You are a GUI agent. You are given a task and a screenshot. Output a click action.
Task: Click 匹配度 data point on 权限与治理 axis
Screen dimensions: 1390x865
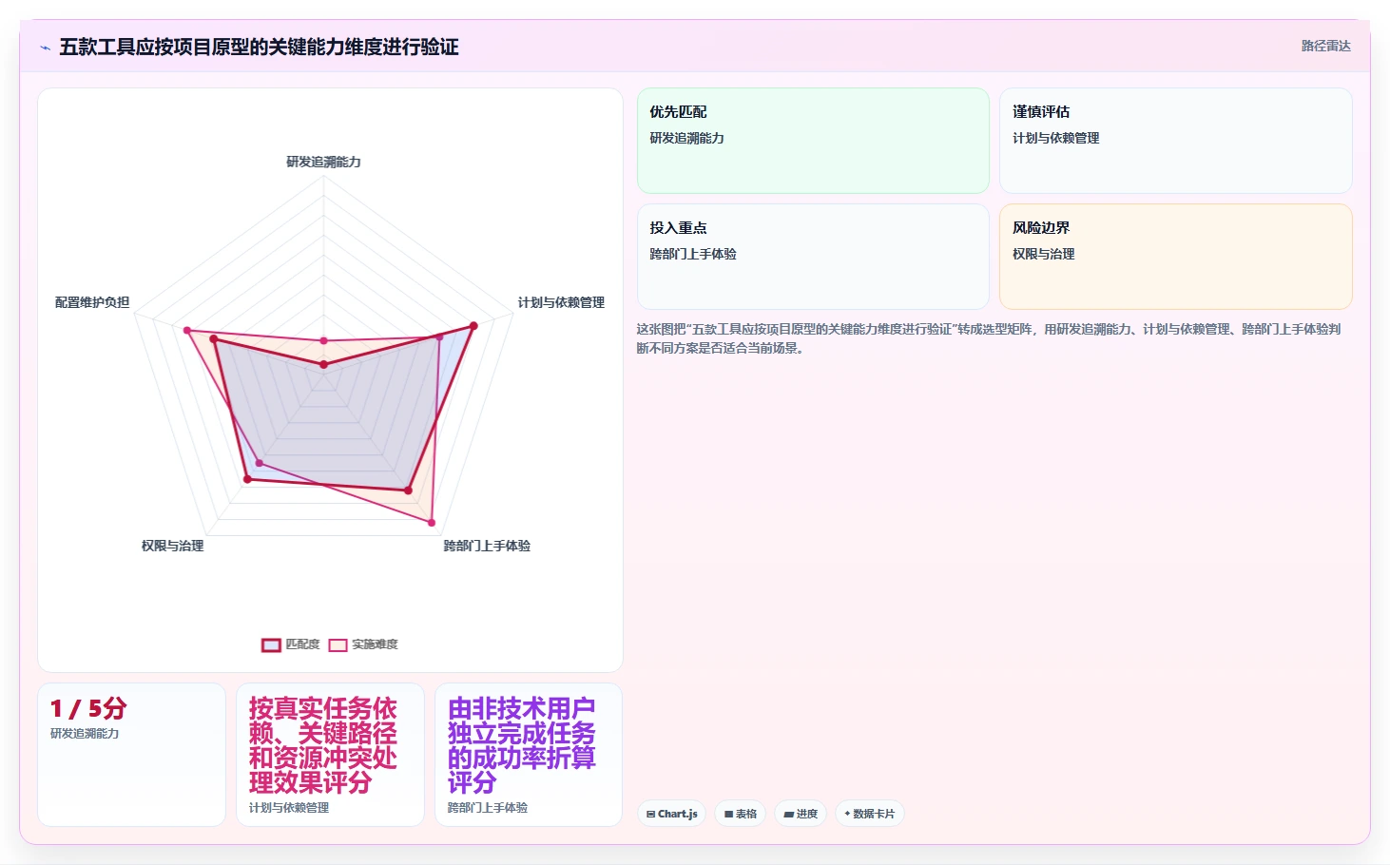247,479
